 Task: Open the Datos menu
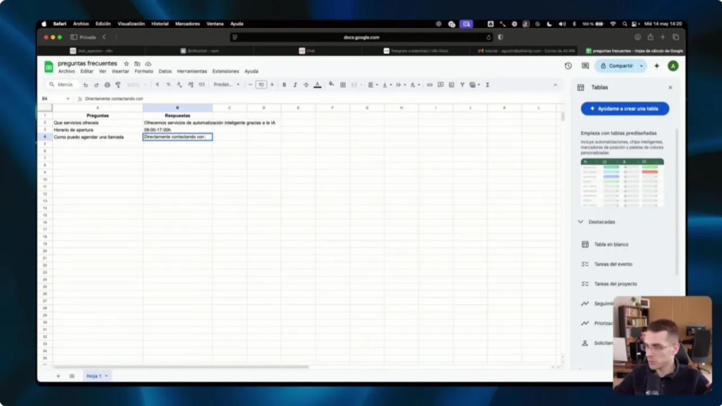tap(165, 71)
